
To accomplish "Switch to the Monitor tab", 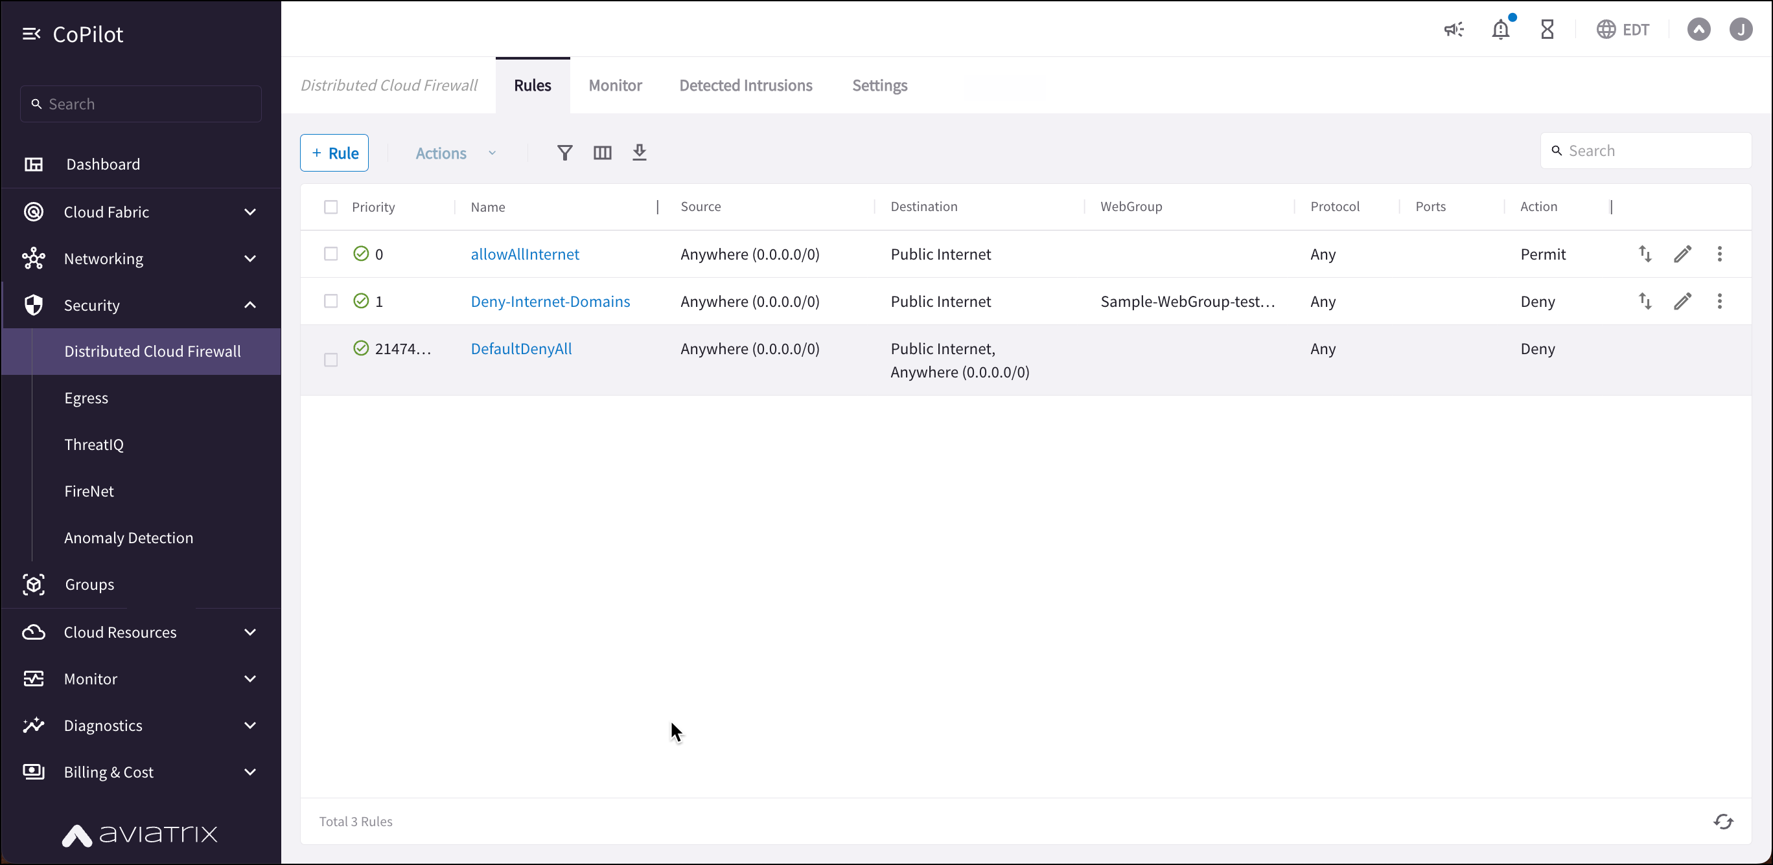I will pos(615,85).
